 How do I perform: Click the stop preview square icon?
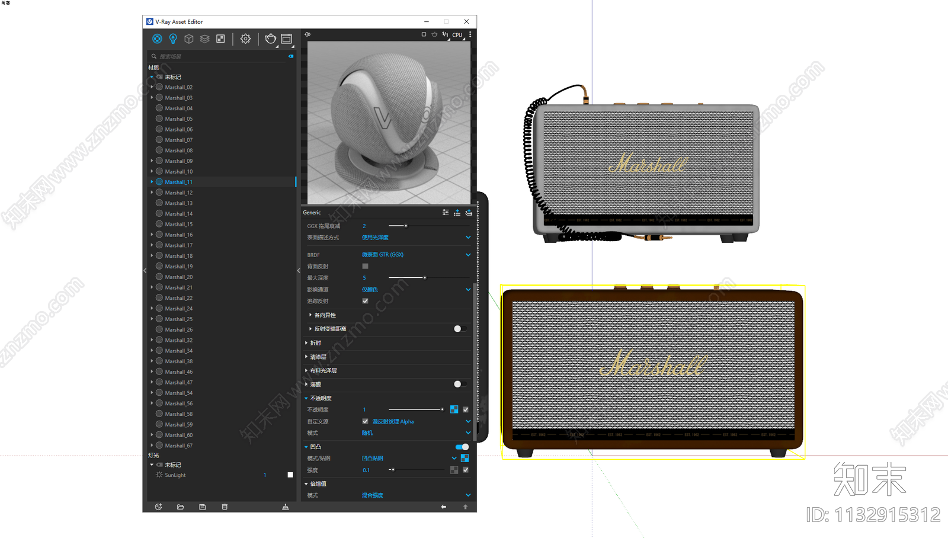pyautogui.click(x=424, y=34)
